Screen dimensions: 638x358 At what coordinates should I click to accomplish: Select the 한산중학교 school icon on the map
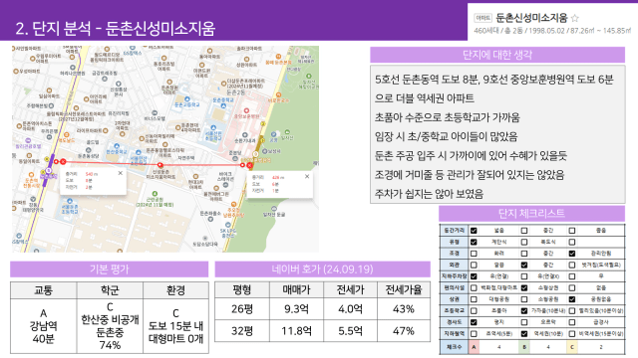coord(117,146)
